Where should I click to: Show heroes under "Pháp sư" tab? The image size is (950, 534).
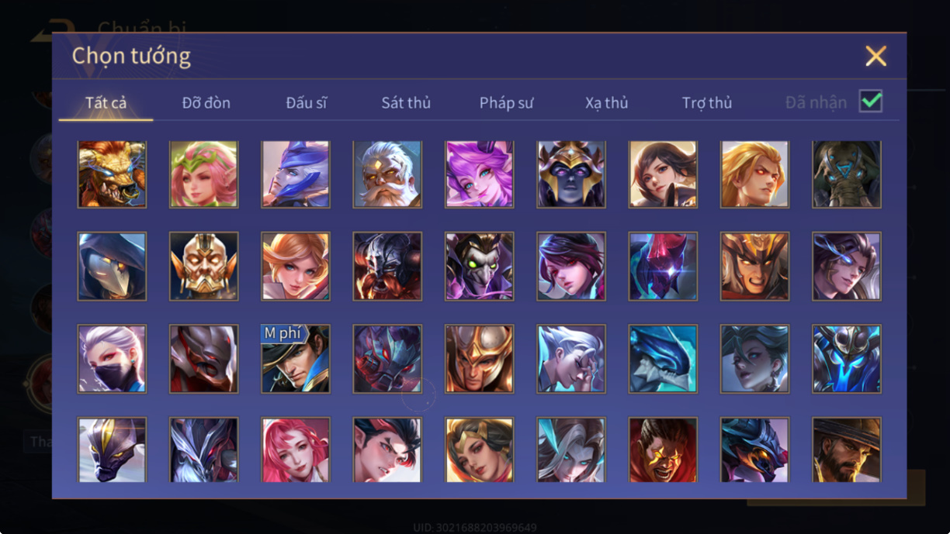[506, 102]
